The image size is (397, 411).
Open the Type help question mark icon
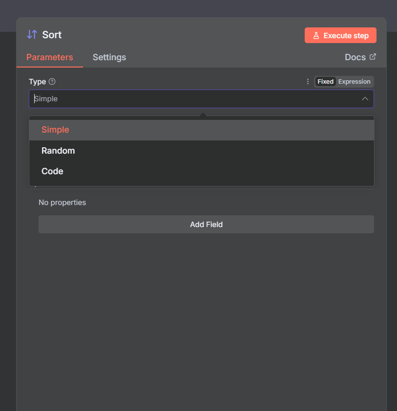pos(52,82)
